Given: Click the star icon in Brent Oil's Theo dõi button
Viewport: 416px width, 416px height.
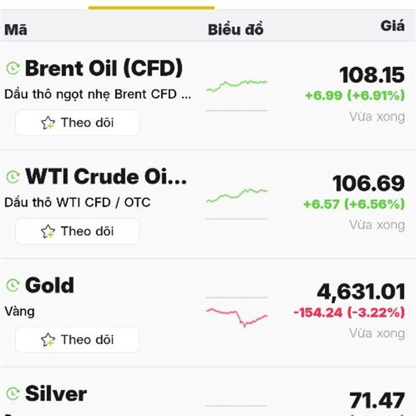Looking at the screenshot, I should (48, 123).
